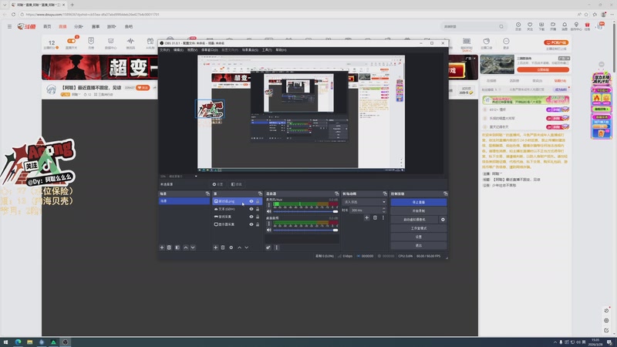This screenshot has height=347, width=617.
Task: Remove the selected scene in OBS
Action: [x=169, y=248]
